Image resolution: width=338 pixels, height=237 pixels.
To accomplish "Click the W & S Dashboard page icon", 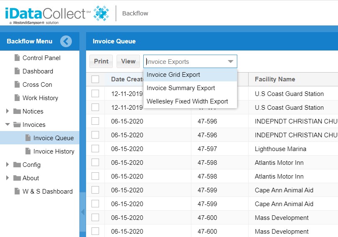I will coord(17,191).
